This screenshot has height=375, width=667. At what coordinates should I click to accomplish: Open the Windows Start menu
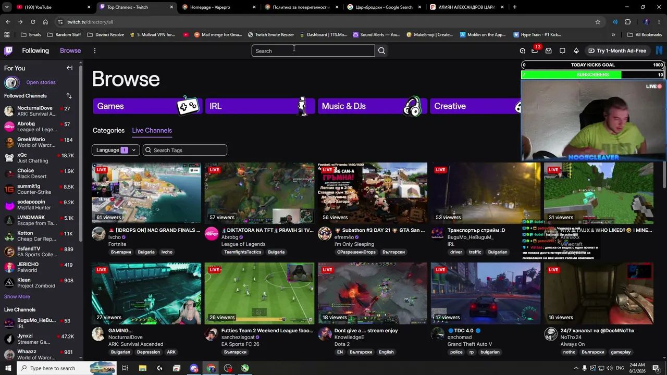[8, 368]
